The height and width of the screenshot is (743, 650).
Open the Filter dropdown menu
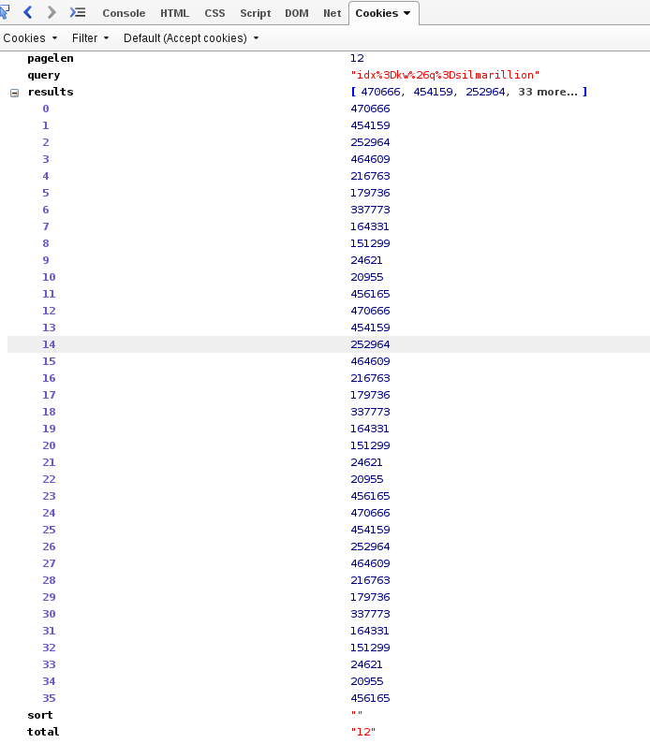[x=90, y=38]
